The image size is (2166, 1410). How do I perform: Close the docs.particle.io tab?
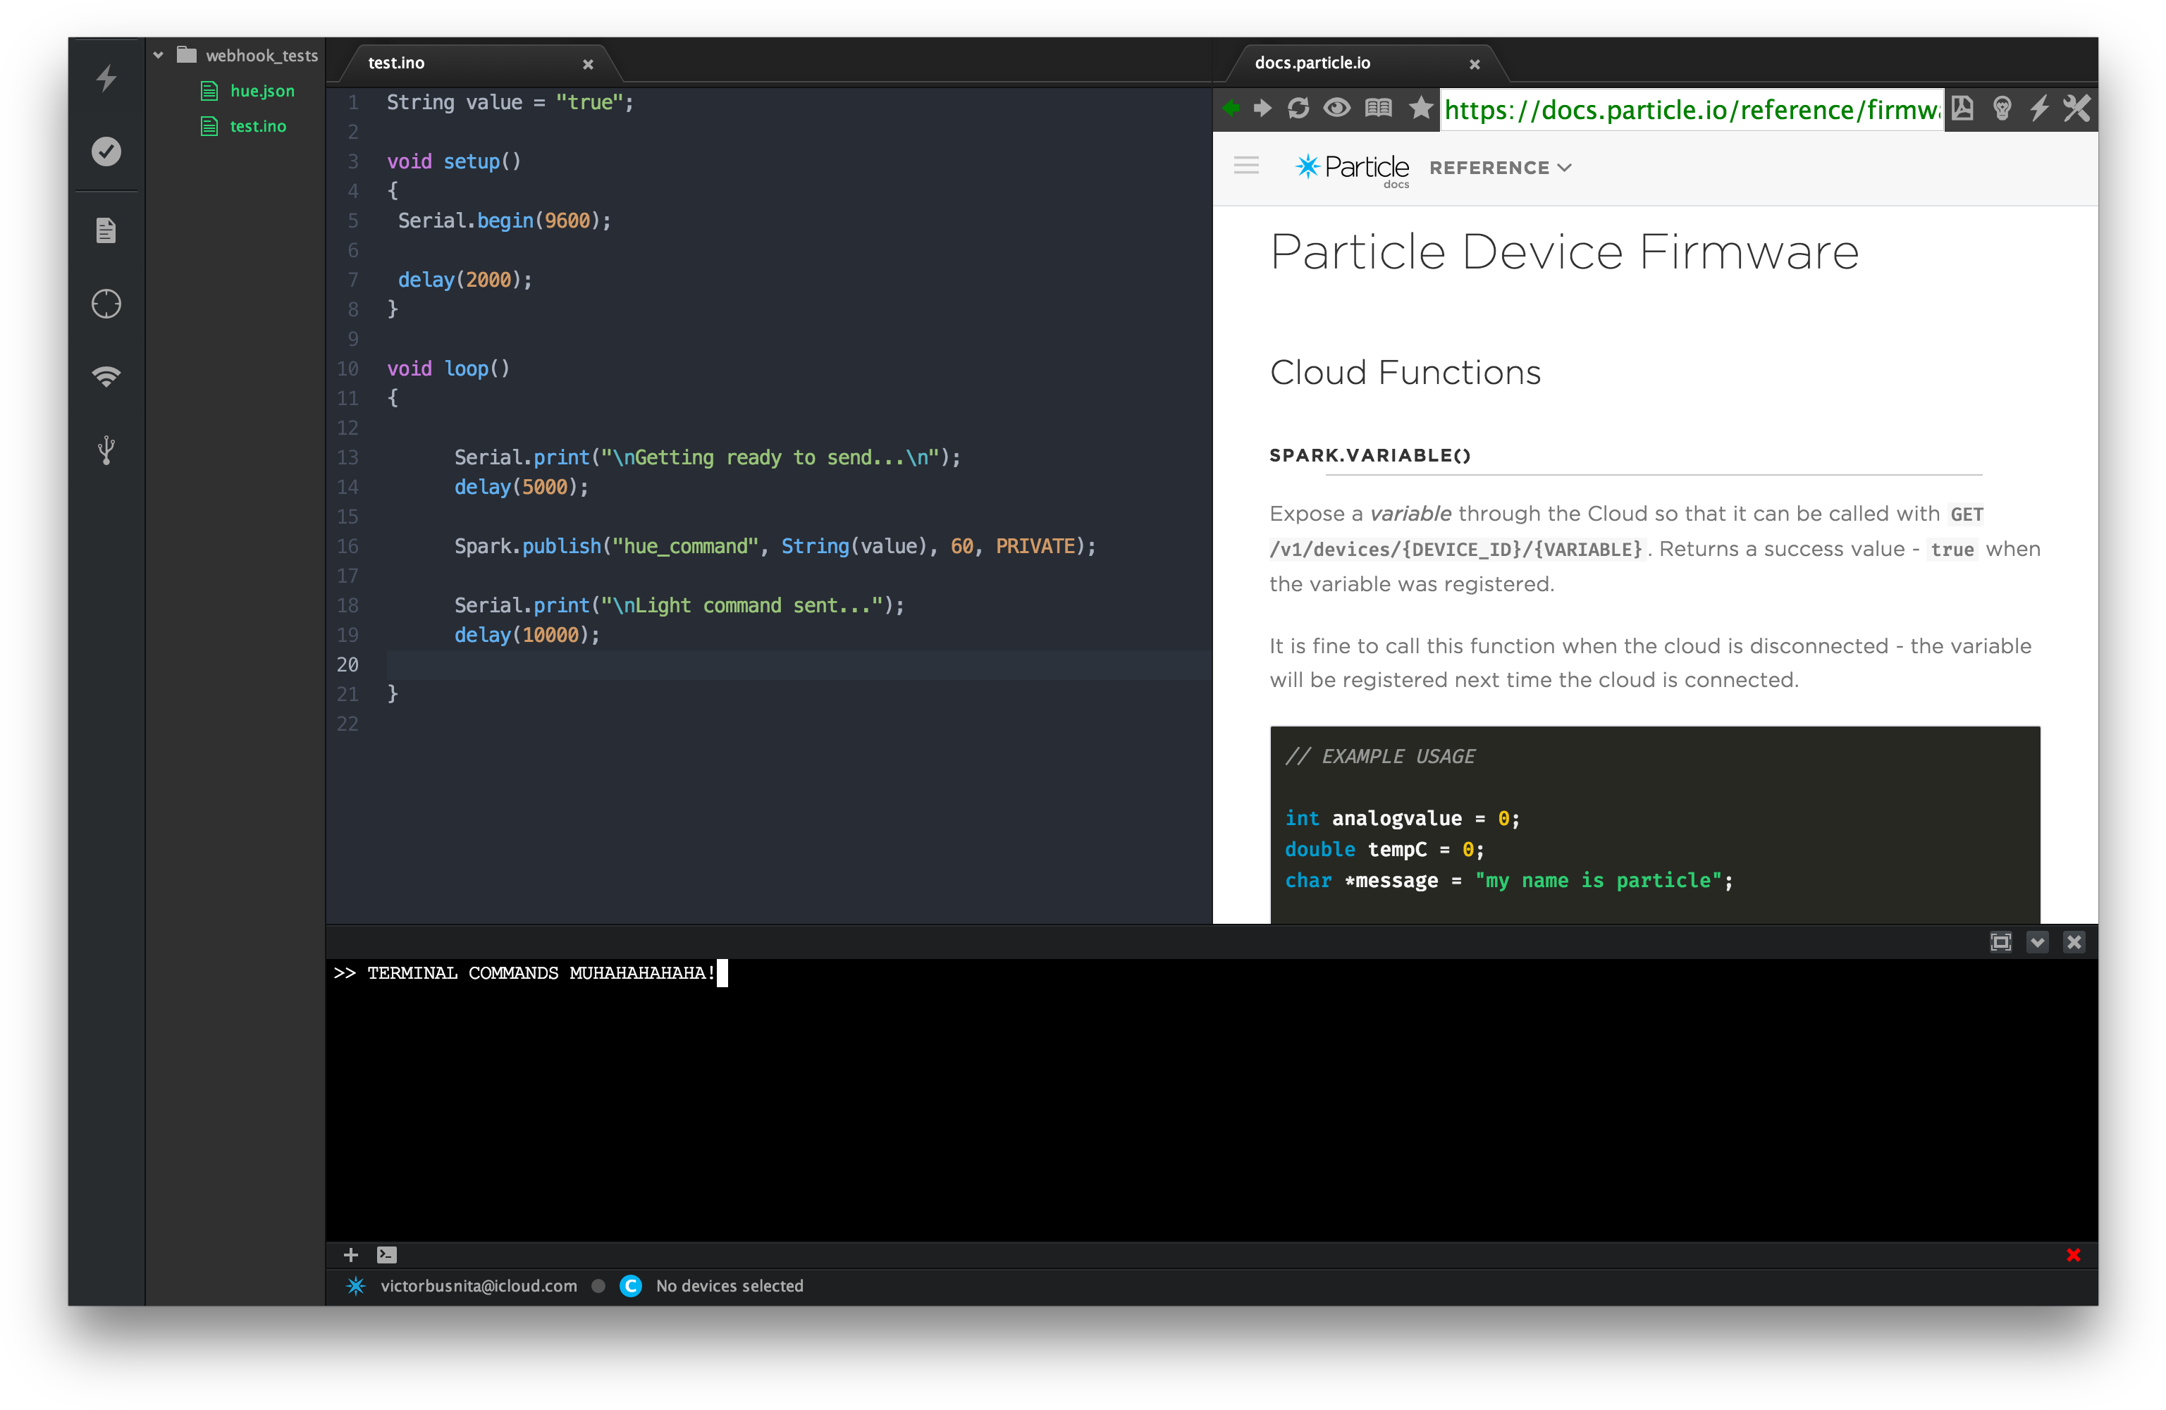1475,63
